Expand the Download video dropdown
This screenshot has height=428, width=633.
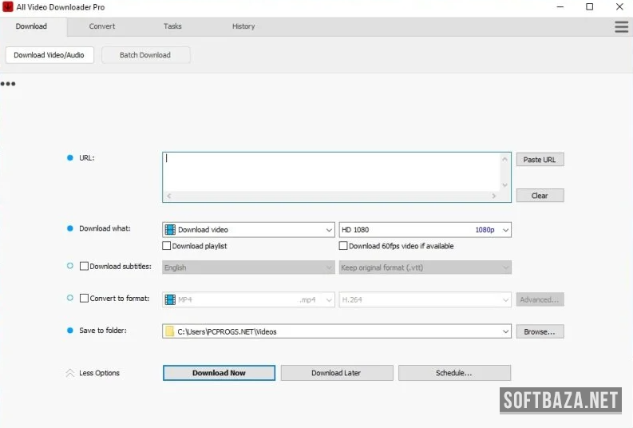pos(329,230)
